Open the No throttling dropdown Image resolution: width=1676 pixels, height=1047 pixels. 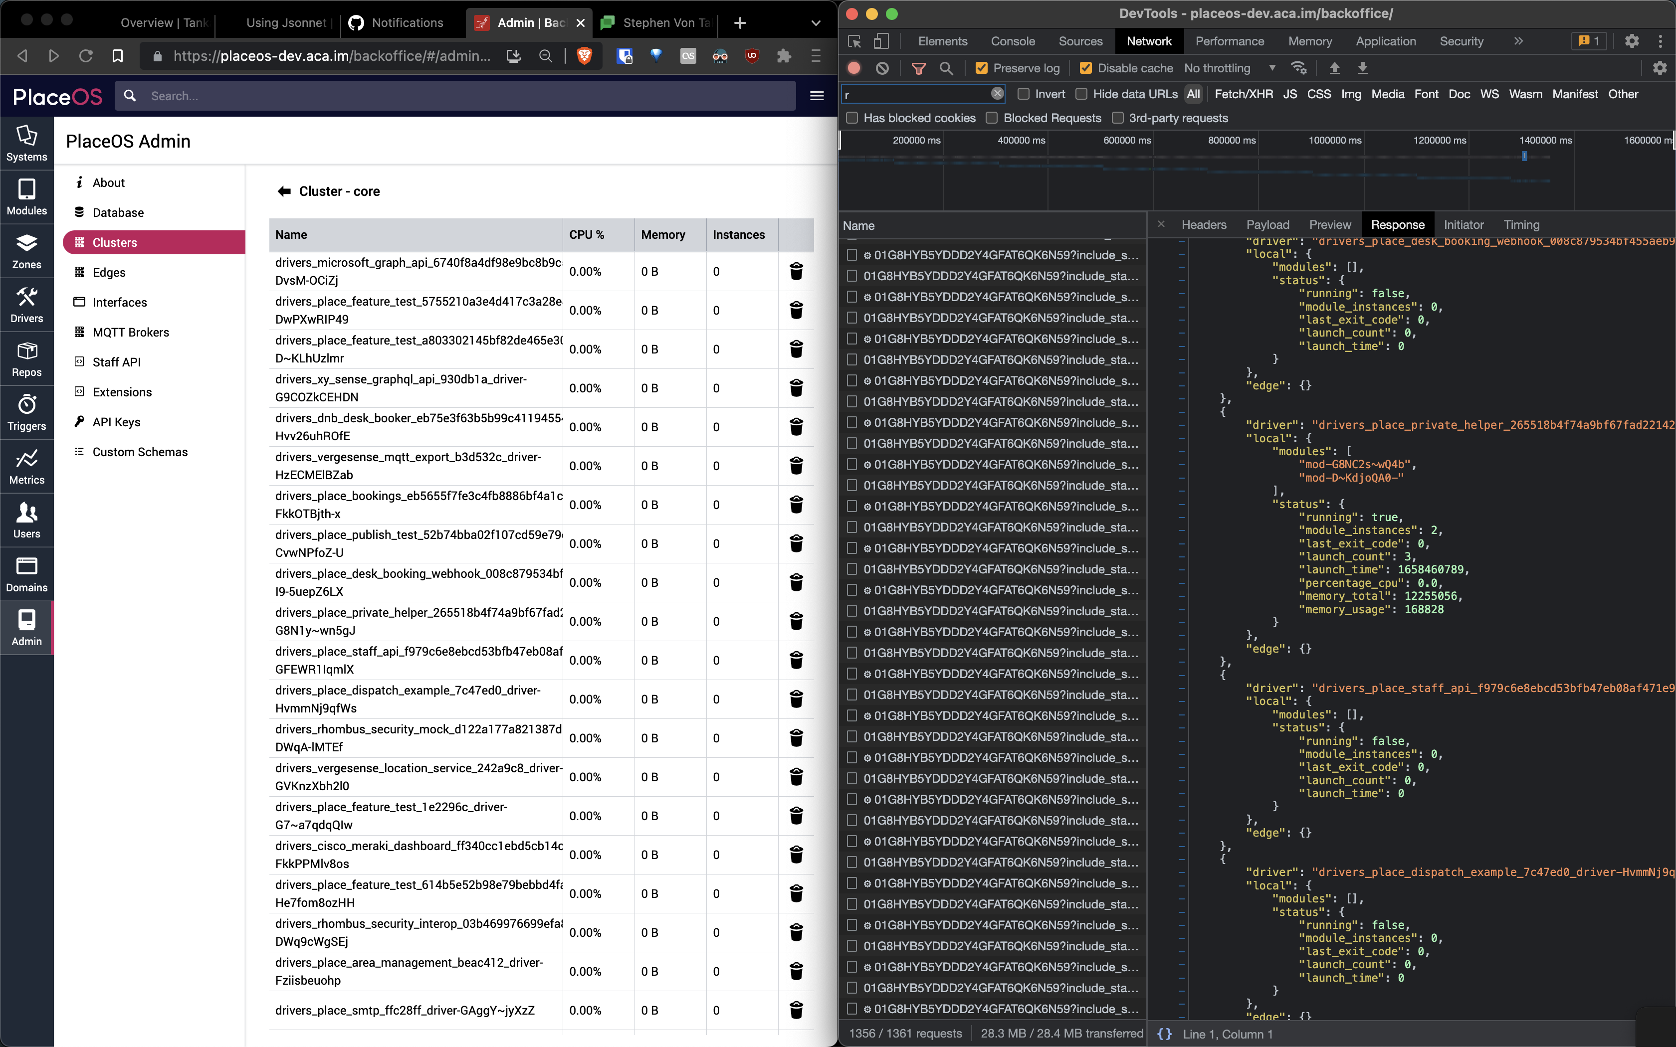point(1229,68)
